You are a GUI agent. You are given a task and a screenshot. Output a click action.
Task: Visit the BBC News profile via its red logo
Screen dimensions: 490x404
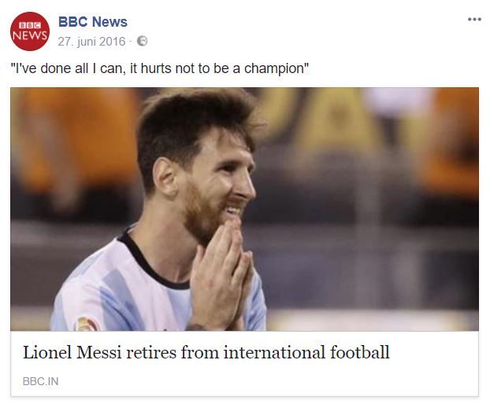pyautogui.click(x=29, y=31)
